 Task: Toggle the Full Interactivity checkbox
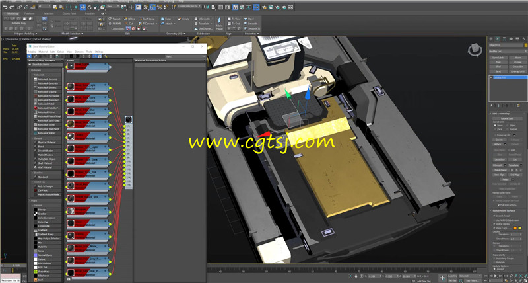(x=498, y=205)
